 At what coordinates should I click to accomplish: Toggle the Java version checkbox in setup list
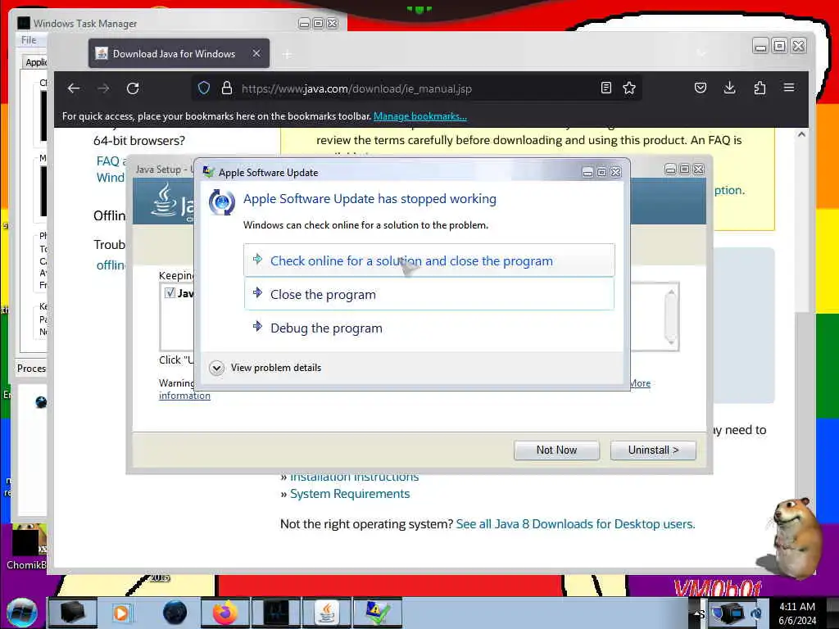click(170, 293)
